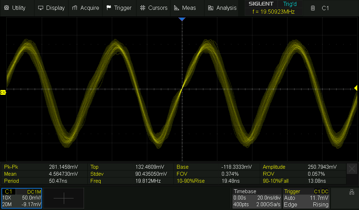Select the fall time value 13.08ns
359x210 pixels.
(x=317, y=181)
